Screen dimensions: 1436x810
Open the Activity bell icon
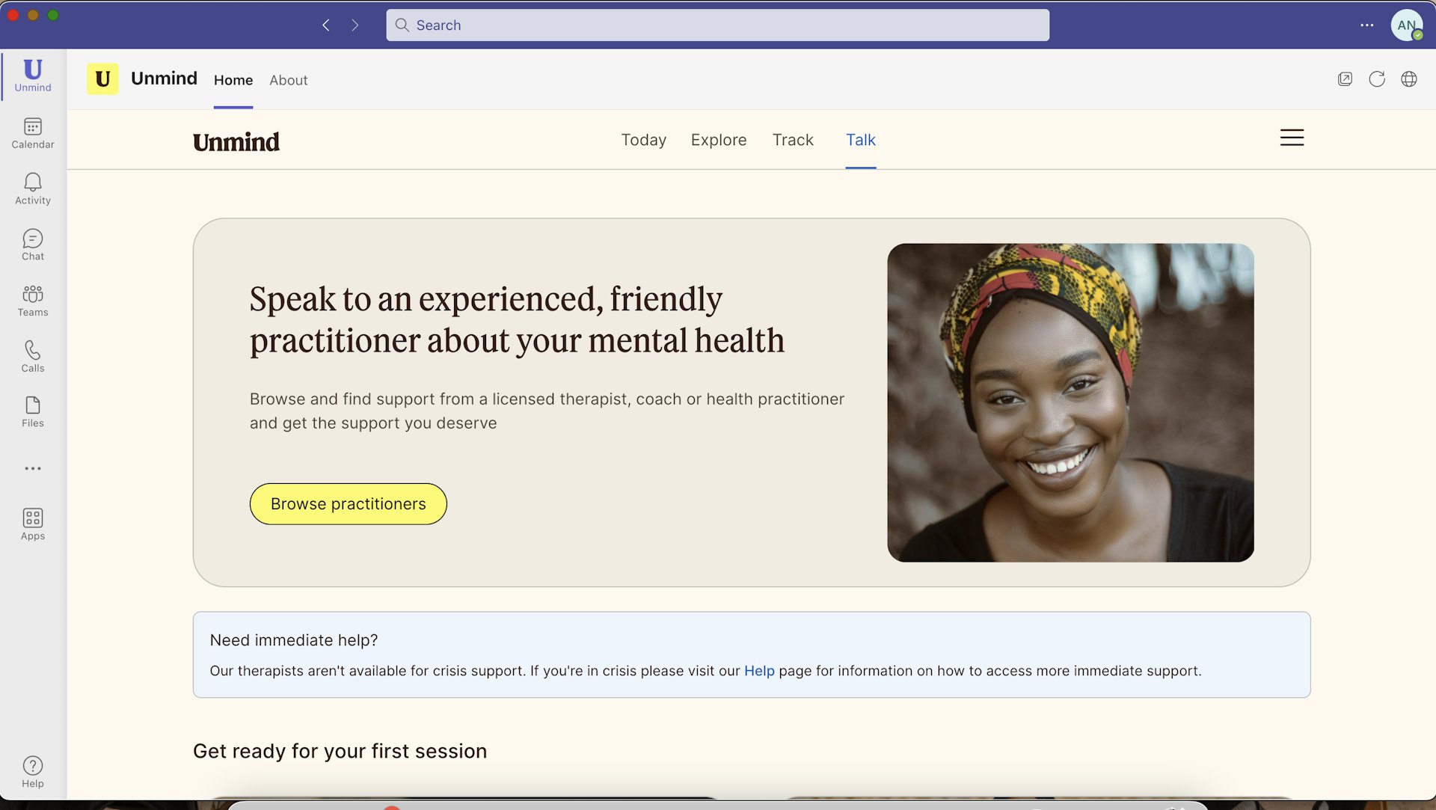[x=33, y=188]
